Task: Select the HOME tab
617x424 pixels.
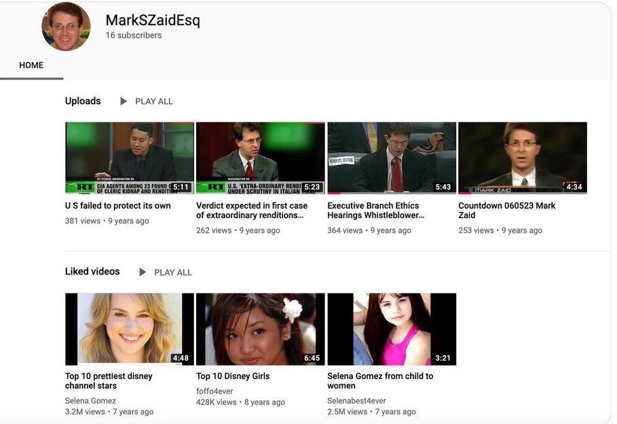Action: click(x=31, y=65)
